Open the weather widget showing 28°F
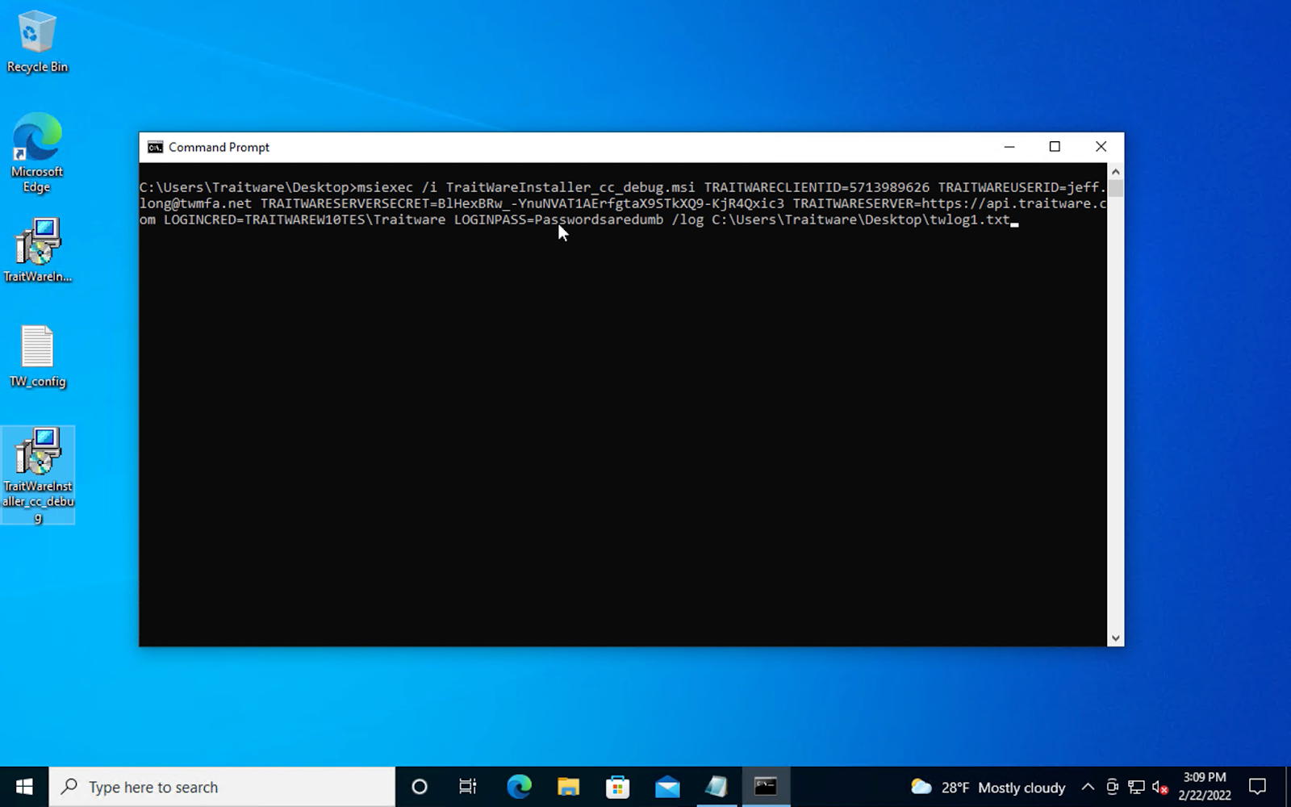The height and width of the screenshot is (807, 1291). click(988, 787)
